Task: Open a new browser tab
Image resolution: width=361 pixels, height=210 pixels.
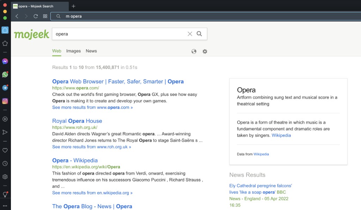Action: pos(73,6)
